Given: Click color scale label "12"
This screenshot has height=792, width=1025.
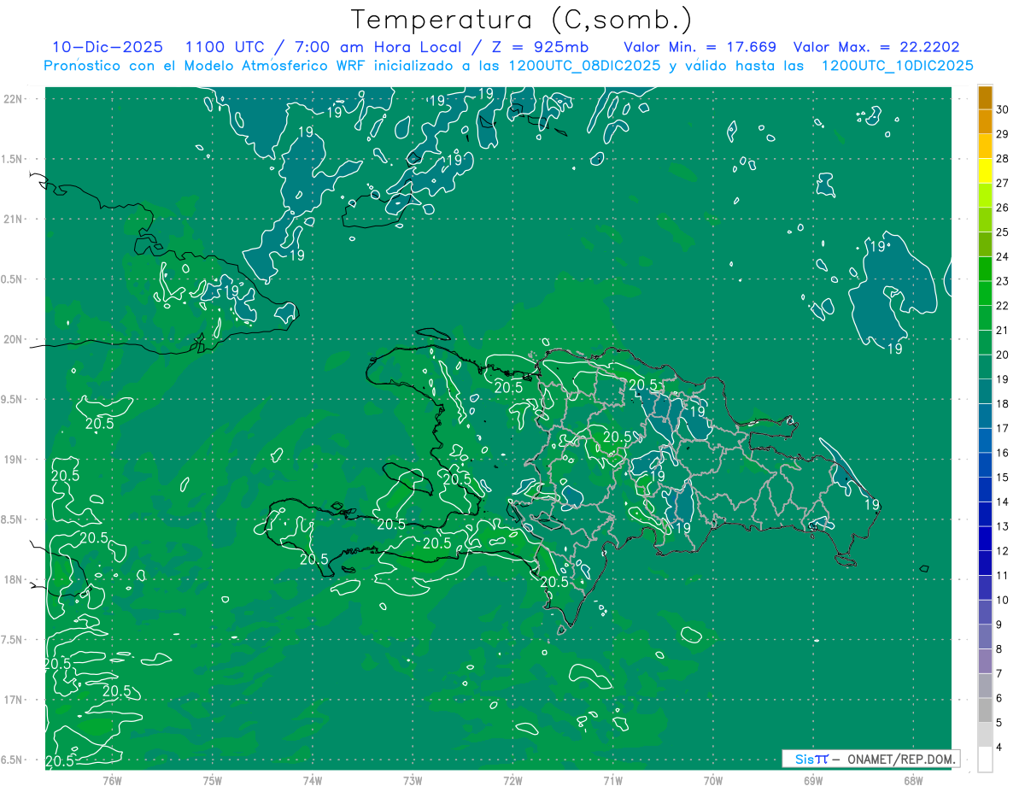Looking at the screenshot, I should click(1004, 550).
